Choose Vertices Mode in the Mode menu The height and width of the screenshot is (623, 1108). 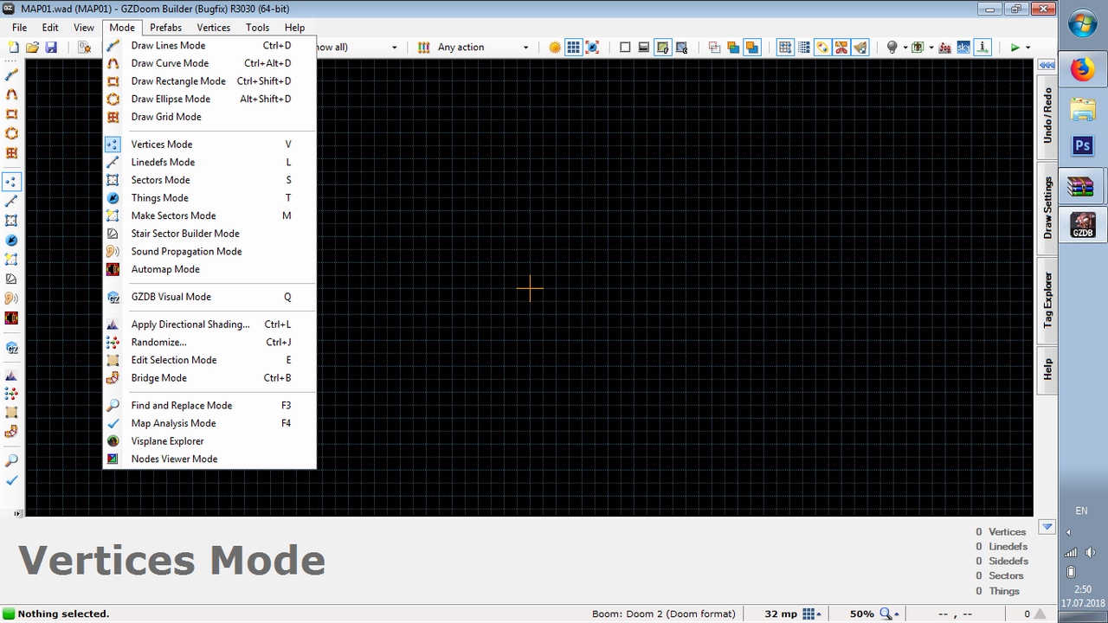(209, 145)
